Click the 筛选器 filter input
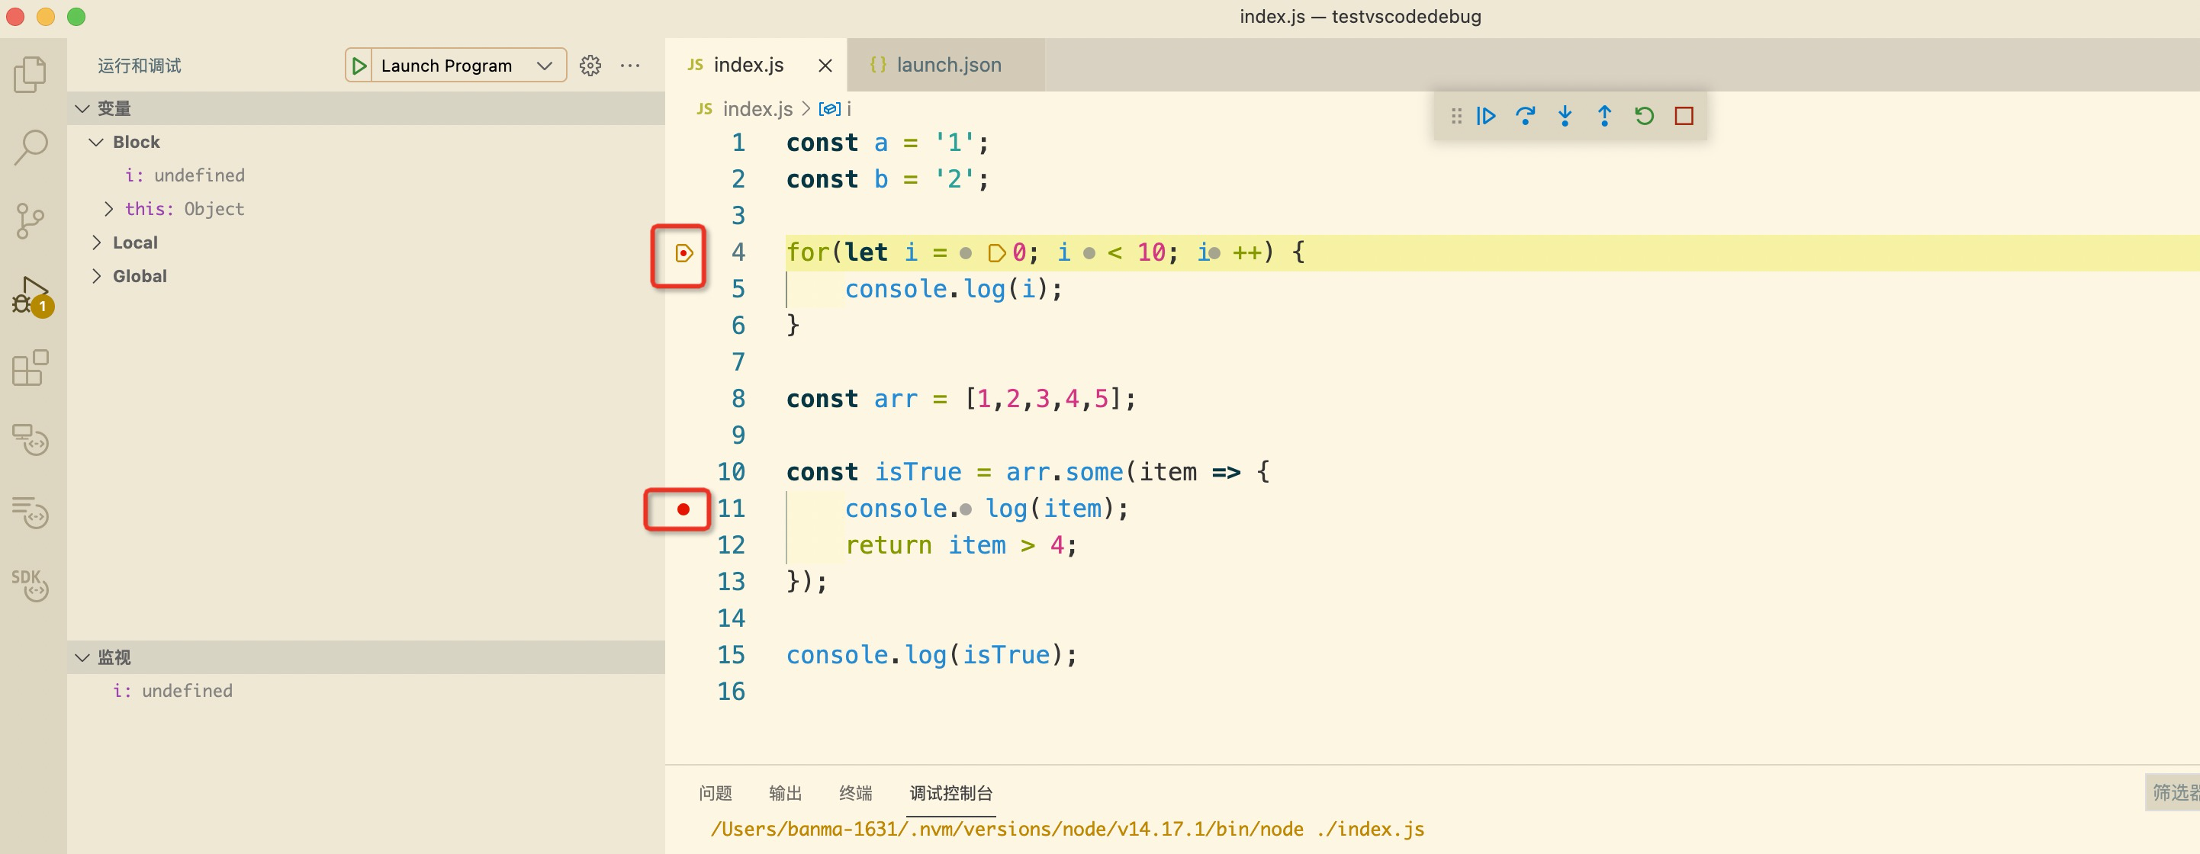This screenshot has height=854, width=2200. tap(2173, 792)
